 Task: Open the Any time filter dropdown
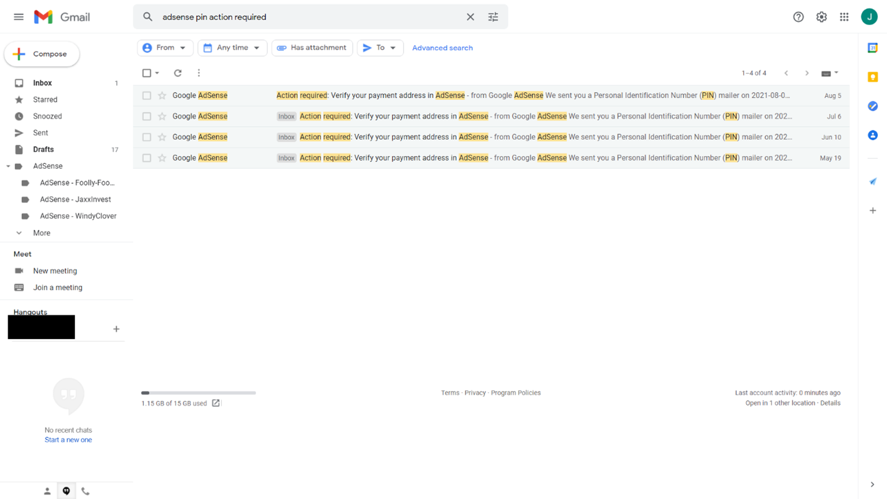tap(232, 48)
